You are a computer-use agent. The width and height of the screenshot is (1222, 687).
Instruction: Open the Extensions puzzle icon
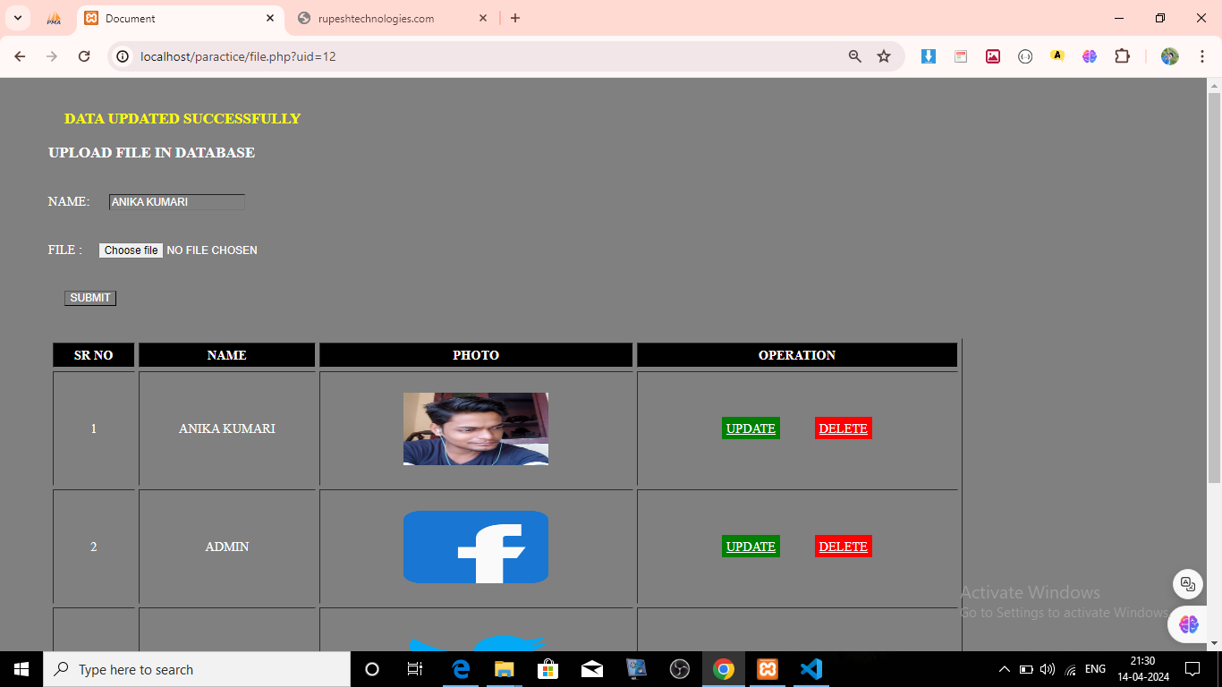(x=1122, y=56)
